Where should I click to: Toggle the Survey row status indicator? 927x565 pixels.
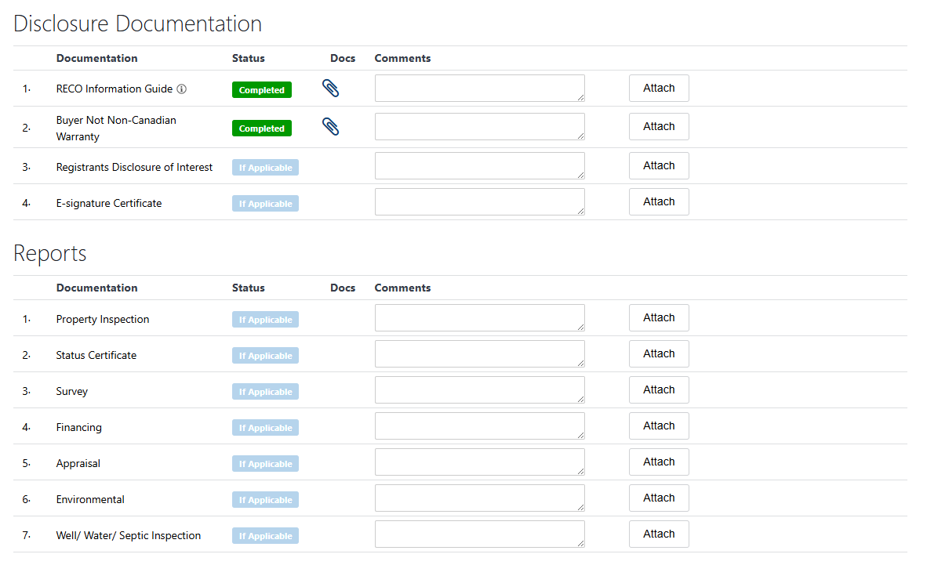[265, 391]
